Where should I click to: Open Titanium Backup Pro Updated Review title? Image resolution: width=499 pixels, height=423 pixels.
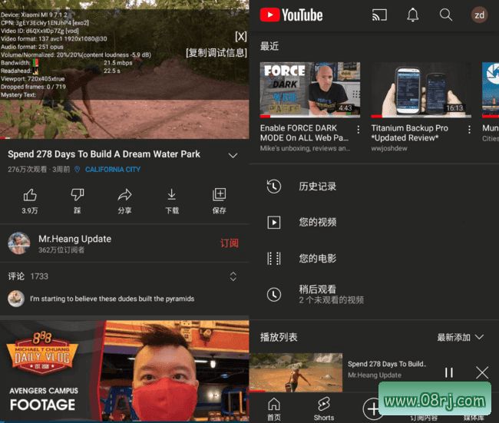coord(410,133)
